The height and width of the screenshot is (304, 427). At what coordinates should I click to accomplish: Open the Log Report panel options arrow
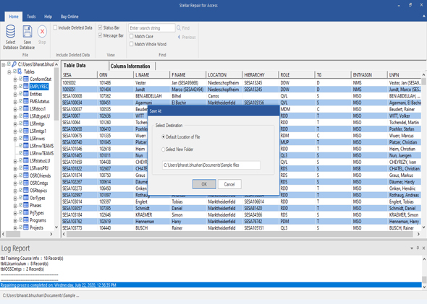pyautogui.click(x=412, y=248)
